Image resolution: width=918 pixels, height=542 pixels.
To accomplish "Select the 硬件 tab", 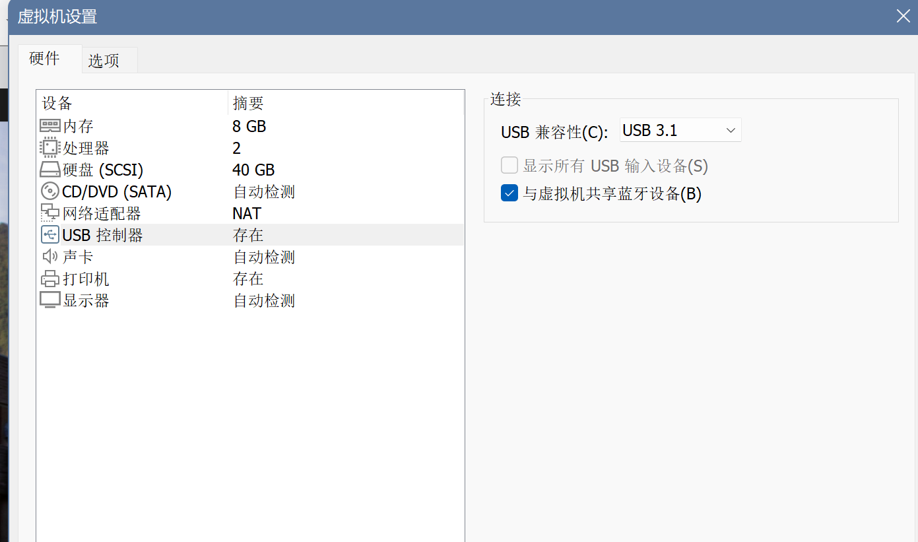I will (x=44, y=58).
